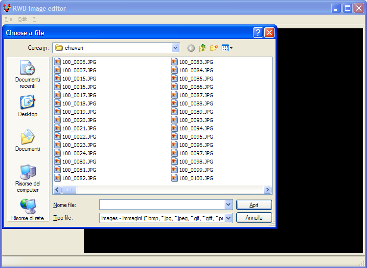Select file 100_0021.JPG

coord(75,128)
